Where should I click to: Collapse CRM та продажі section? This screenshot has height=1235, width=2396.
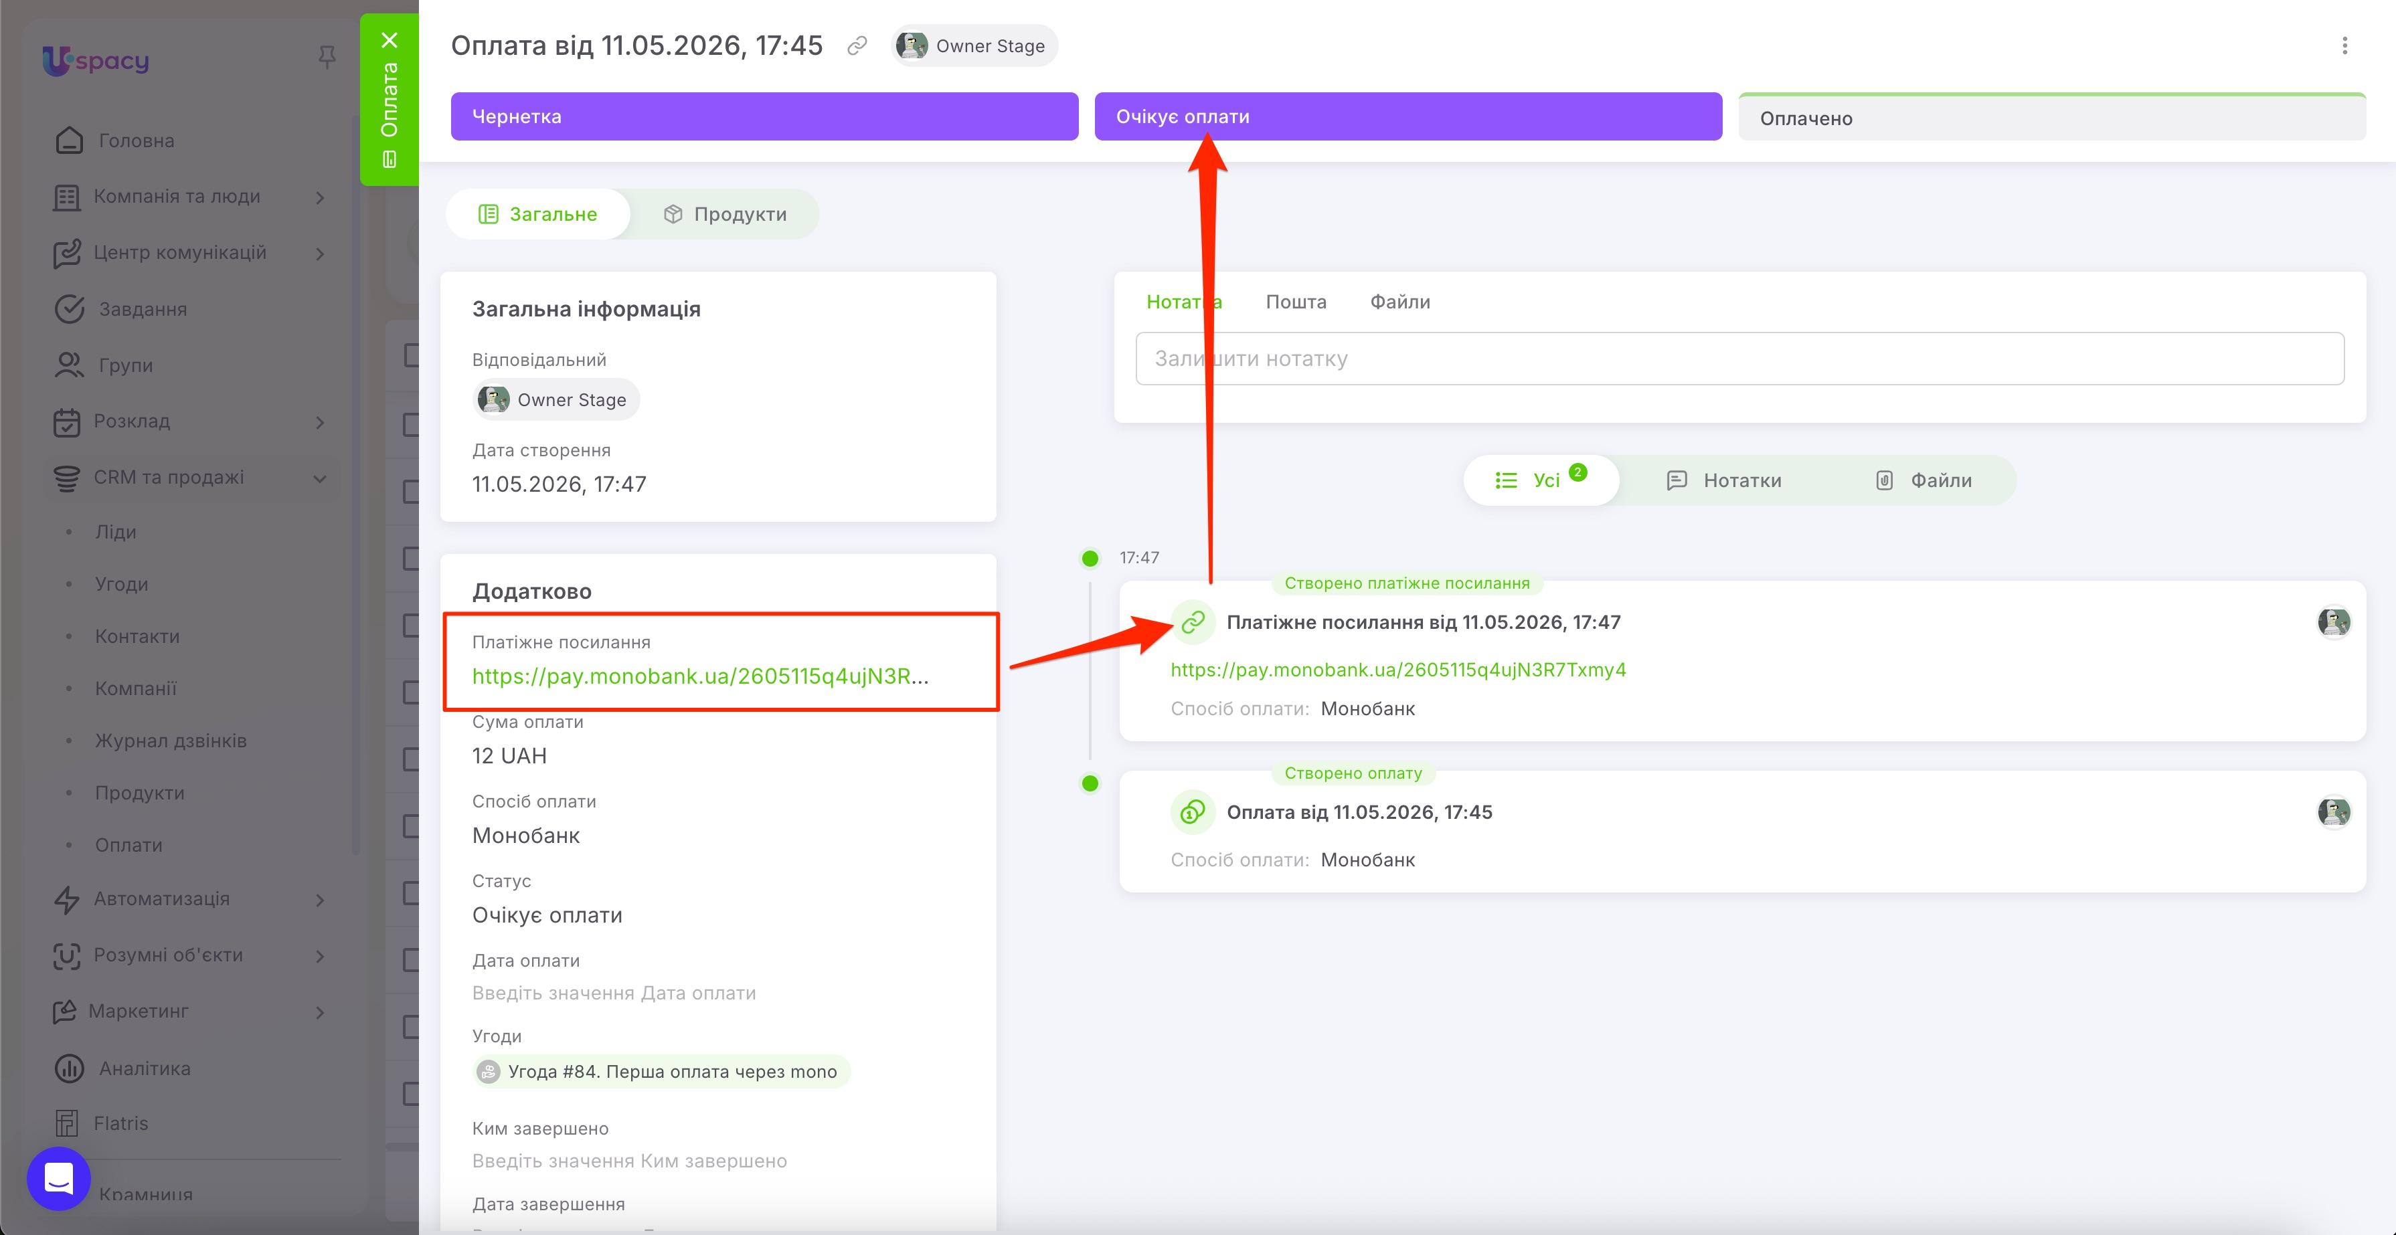320,478
